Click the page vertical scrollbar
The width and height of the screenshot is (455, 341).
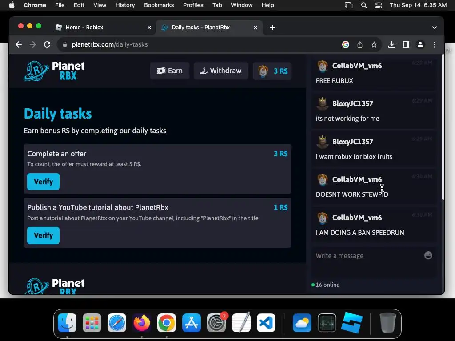(443, 127)
